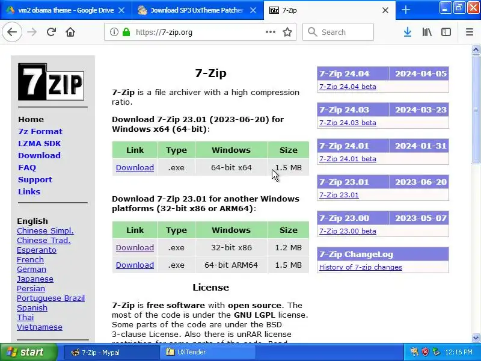Reload the 7-zip.org page
This screenshot has width=481, height=361.
[x=51, y=32]
